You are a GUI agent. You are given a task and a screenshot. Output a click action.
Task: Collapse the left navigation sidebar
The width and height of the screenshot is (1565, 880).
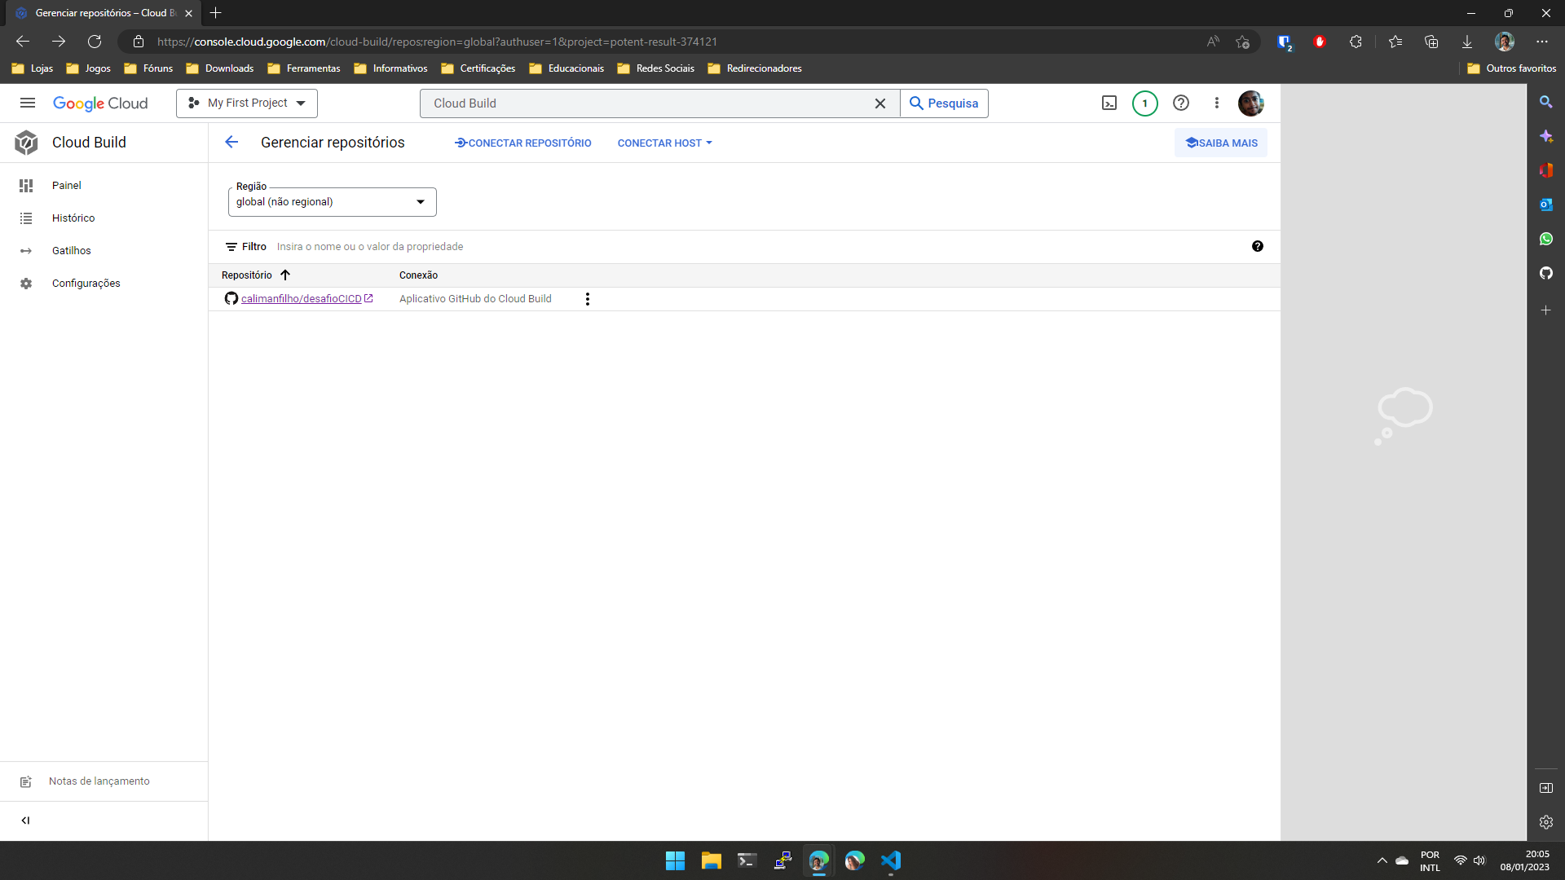click(25, 821)
